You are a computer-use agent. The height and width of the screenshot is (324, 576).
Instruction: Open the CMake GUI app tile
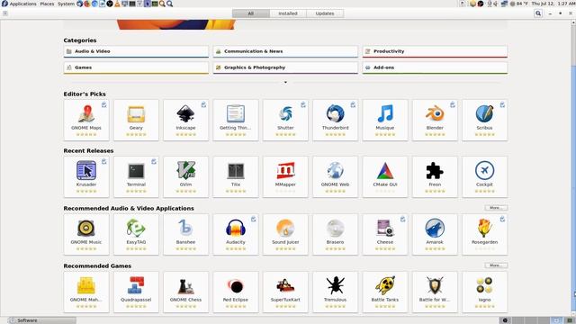[385, 176]
